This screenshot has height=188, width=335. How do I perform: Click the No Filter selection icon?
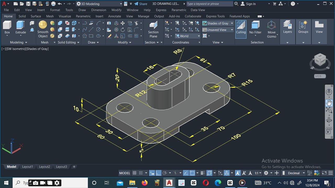tap(255, 27)
